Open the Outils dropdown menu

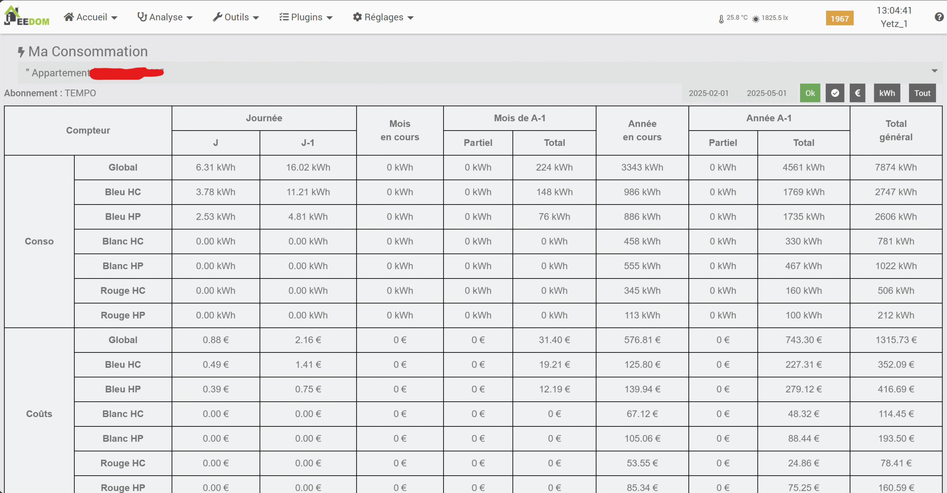236,17
